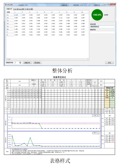The width and height of the screenshot is (121, 167).
Task: Switch to the X-bar 和 Range 图 tab
Action: click(19, 9)
